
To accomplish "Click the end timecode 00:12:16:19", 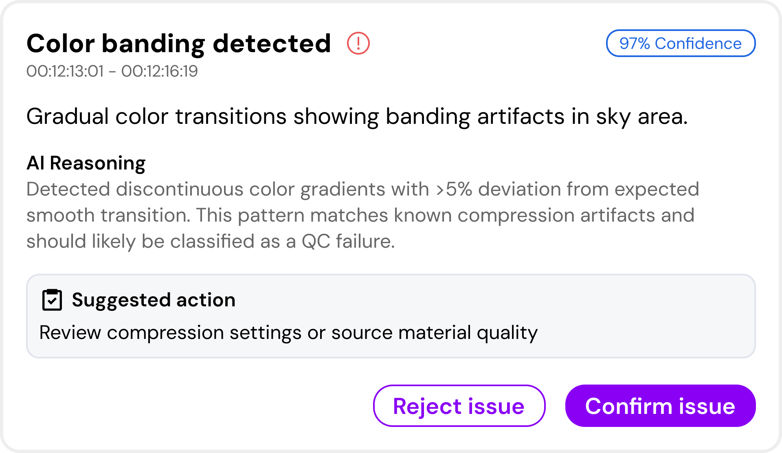I will pyautogui.click(x=160, y=71).
